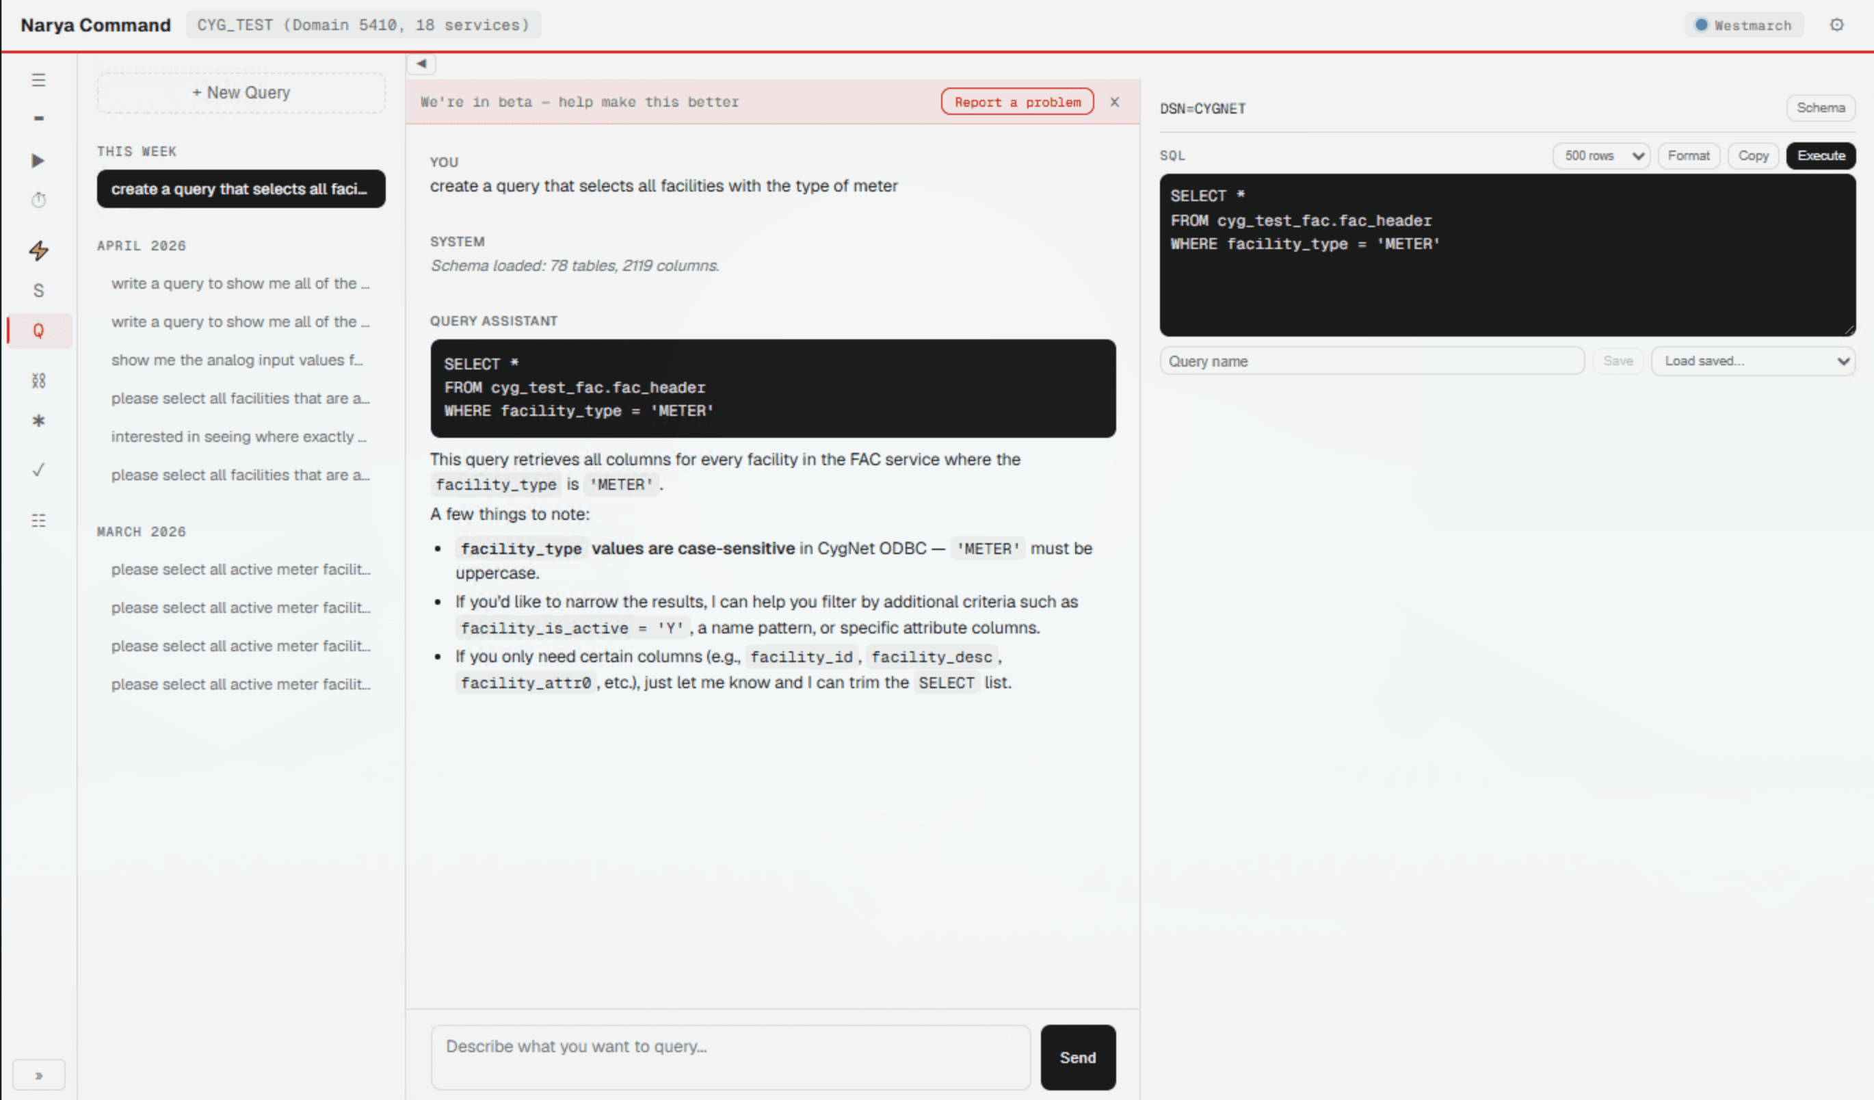1874x1100 pixels.
Task: Open first 'write a query to show me all of the' entry
Action: 241,283
